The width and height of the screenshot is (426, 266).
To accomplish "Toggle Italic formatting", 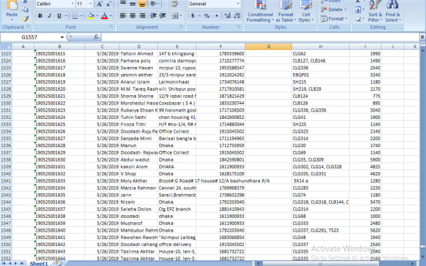I will click(x=49, y=16).
